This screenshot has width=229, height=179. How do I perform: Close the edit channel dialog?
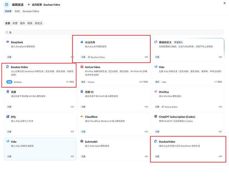click(x=224, y=3)
